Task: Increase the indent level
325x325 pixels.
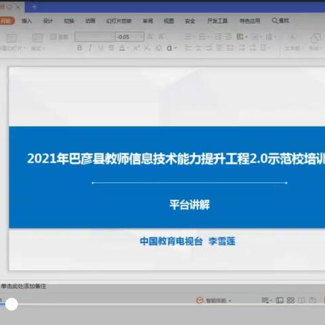Action: (x=229, y=37)
